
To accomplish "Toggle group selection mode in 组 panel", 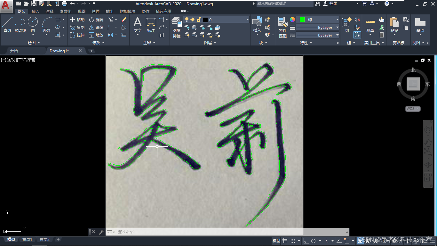I will [x=357, y=35].
